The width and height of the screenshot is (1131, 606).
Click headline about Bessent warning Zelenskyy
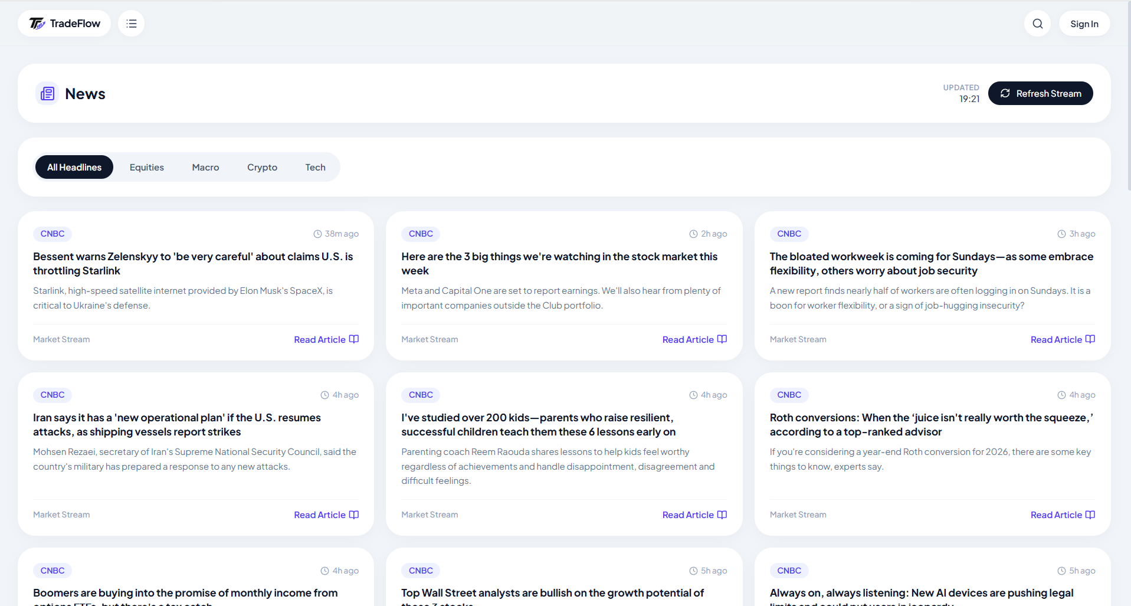[193, 264]
